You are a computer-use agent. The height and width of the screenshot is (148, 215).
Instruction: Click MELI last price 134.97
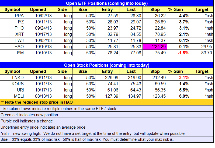131,96
